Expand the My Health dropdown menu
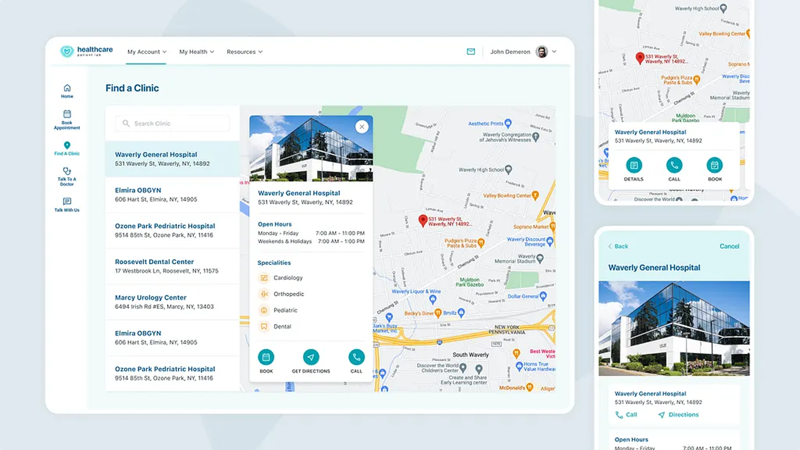 (196, 52)
